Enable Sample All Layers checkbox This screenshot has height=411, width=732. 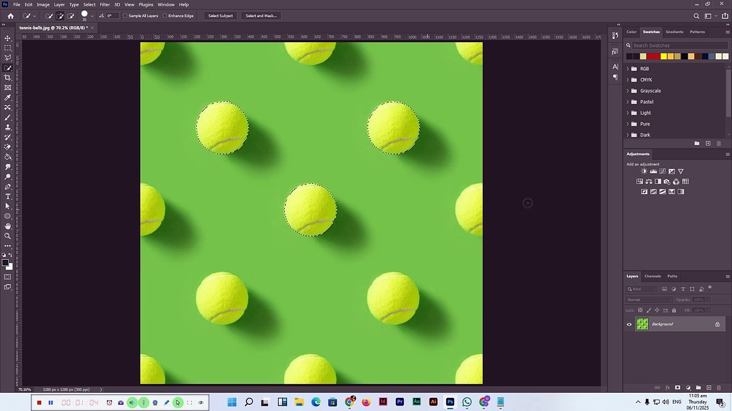pos(125,16)
